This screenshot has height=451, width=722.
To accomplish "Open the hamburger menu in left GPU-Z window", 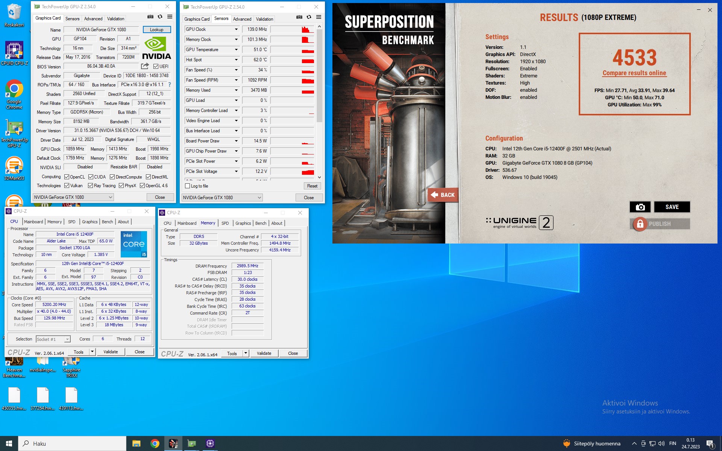I will (170, 17).
